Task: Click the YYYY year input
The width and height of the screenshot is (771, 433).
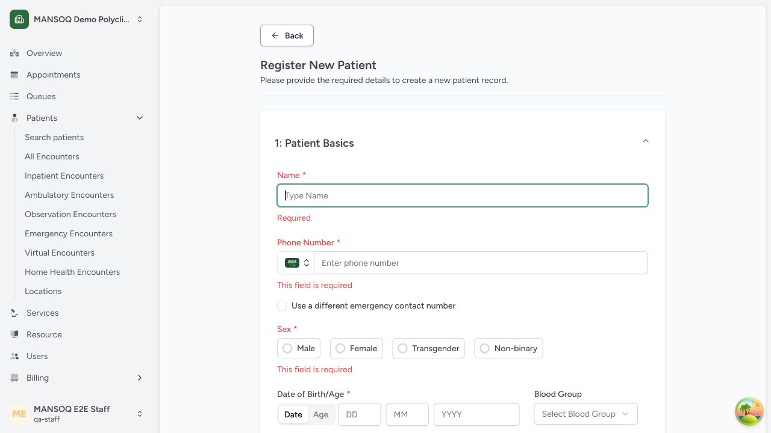Action: pos(476,414)
